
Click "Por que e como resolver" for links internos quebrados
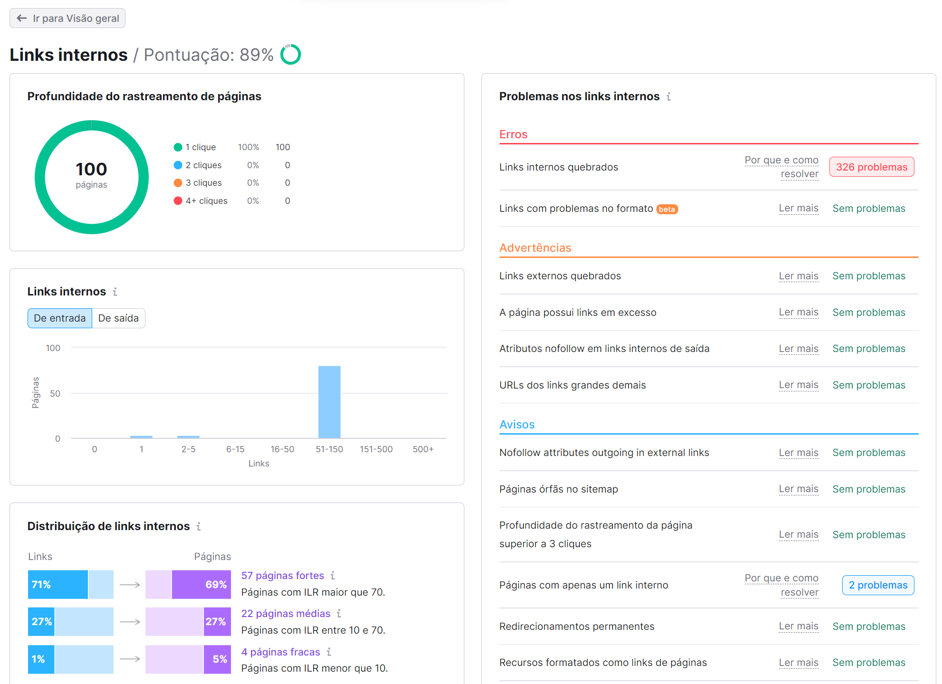pyautogui.click(x=781, y=167)
